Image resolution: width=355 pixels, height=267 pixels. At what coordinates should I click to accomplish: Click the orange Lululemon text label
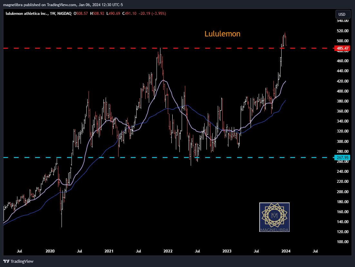coord(222,34)
